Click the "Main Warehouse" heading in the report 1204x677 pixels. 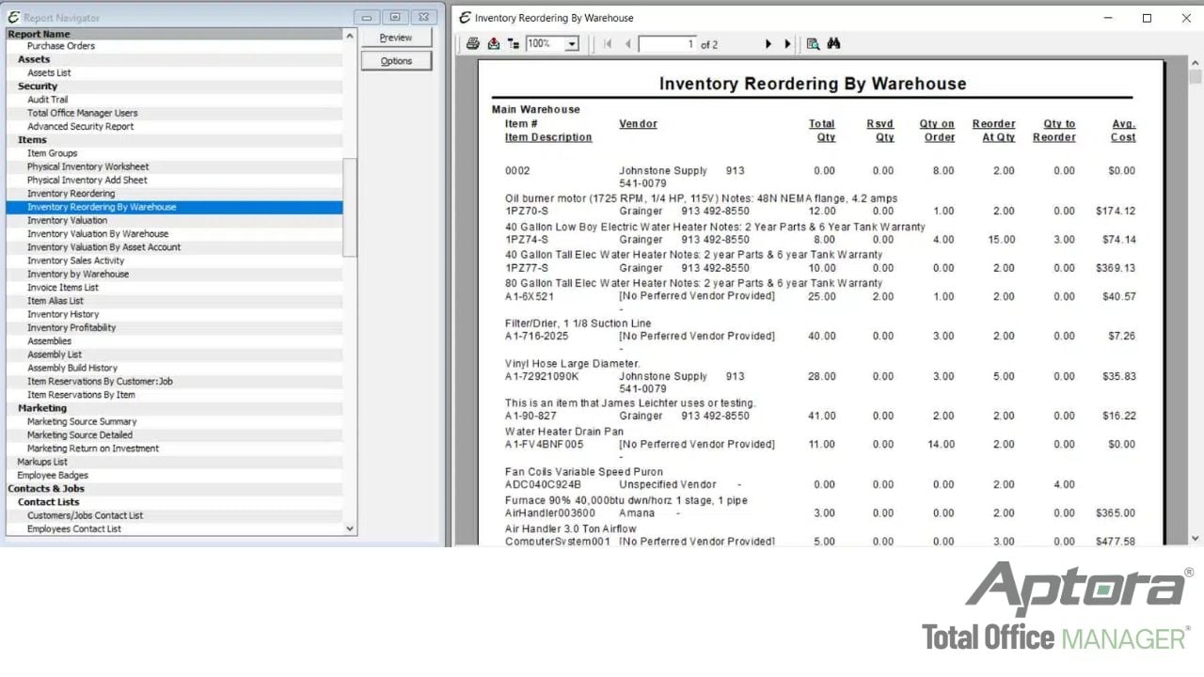click(x=536, y=109)
